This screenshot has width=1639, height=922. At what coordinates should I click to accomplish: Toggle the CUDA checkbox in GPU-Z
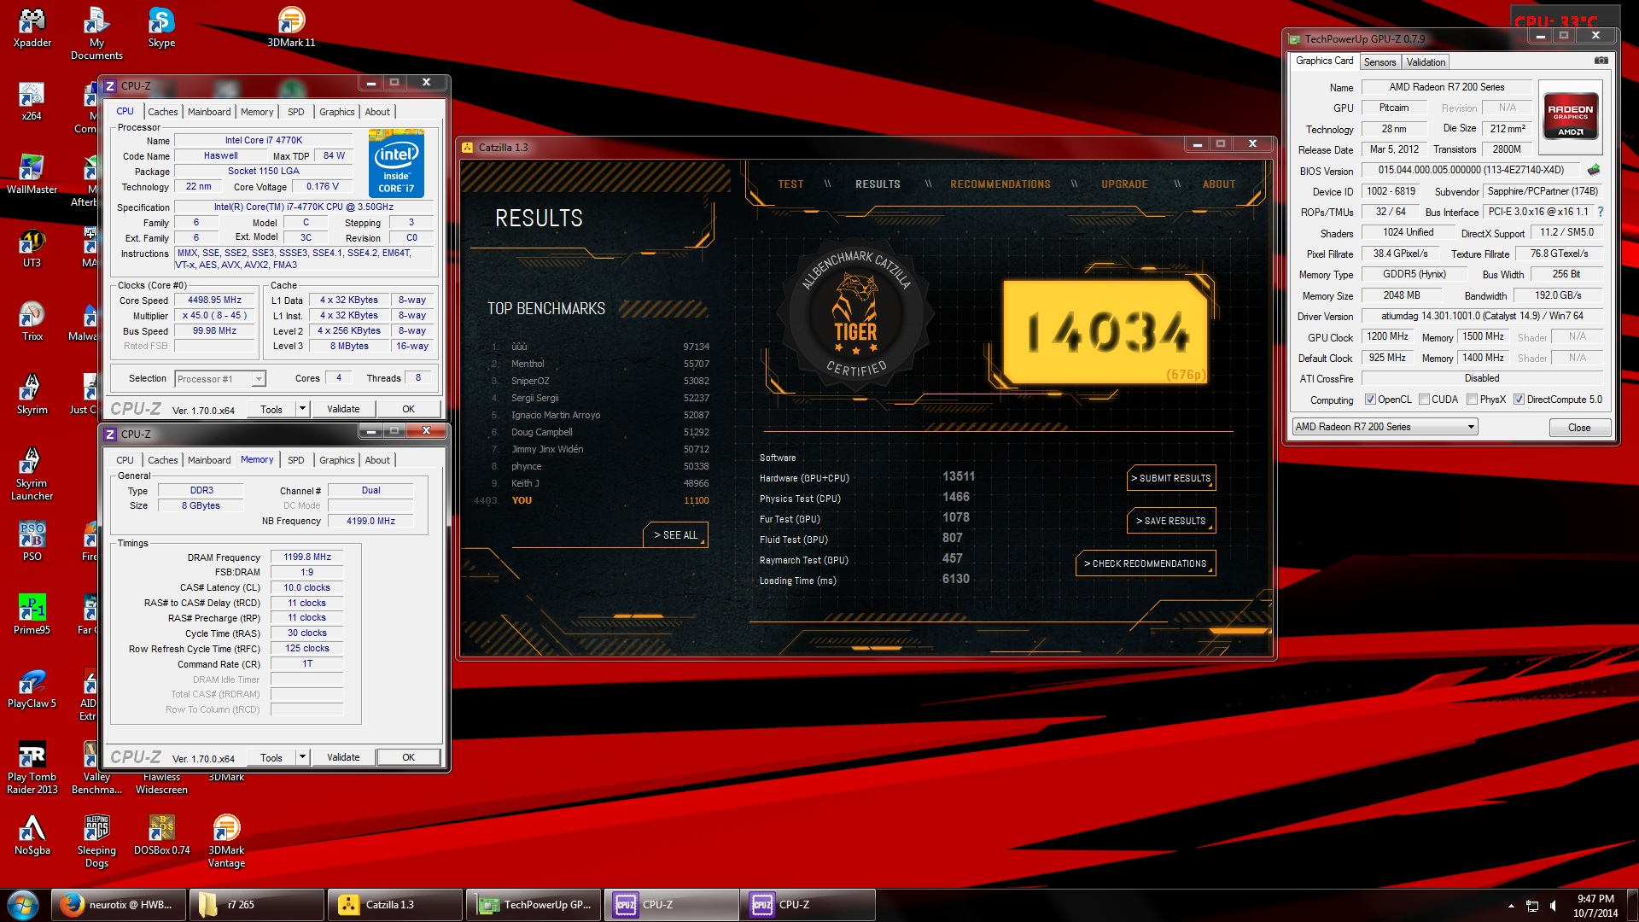coord(1424,400)
